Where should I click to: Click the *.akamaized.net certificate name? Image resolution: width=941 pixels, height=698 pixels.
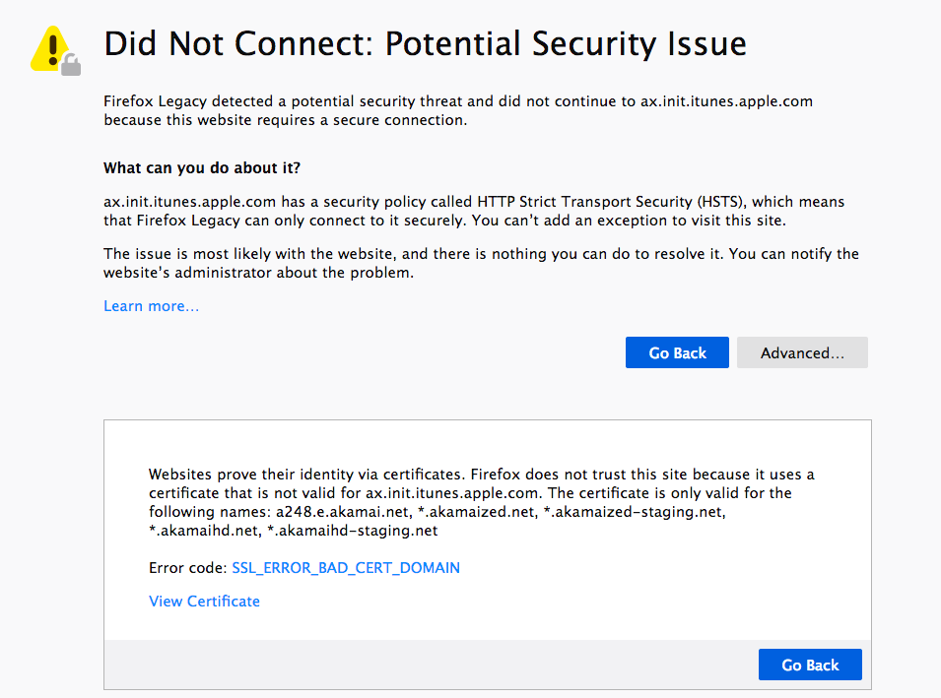[472, 512]
